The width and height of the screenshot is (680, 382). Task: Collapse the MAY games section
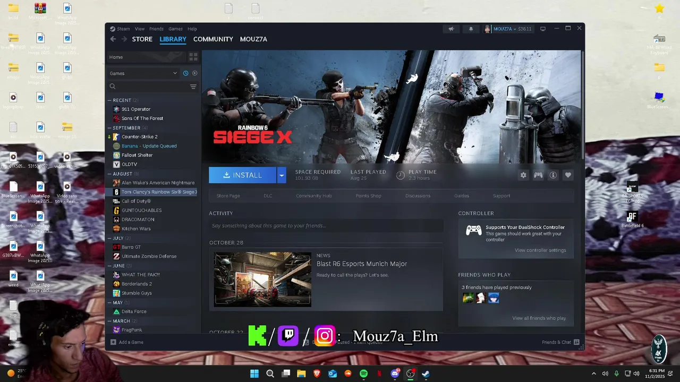point(109,302)
